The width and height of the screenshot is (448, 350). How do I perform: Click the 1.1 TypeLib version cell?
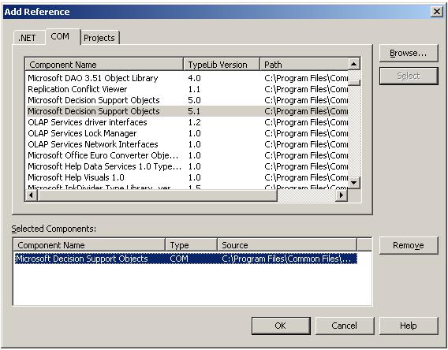[194, 89]
